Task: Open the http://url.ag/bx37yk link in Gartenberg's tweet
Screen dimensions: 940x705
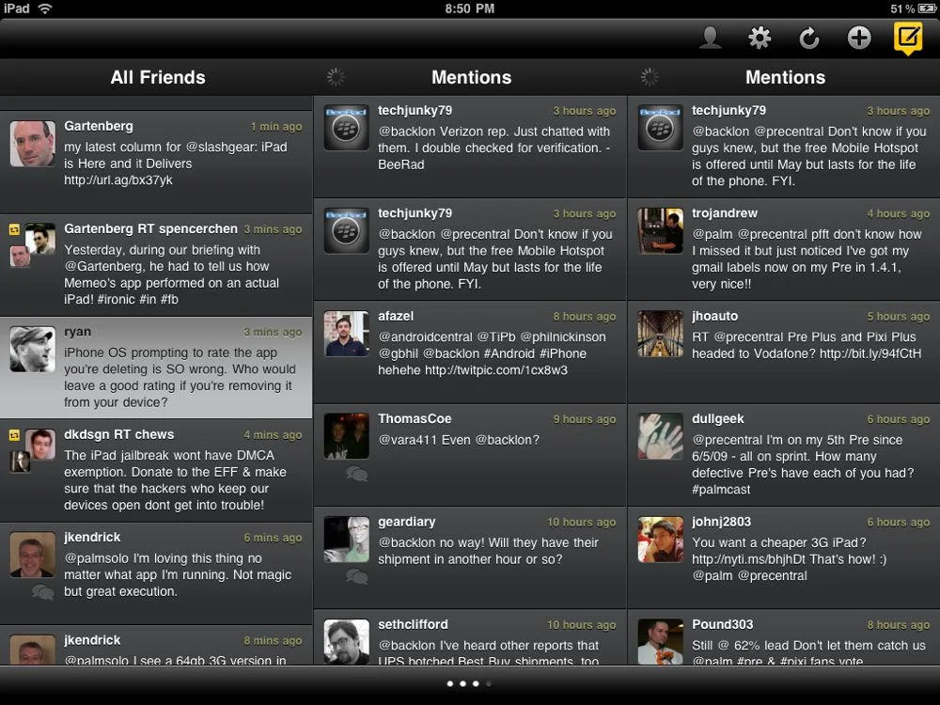Action: (118, 180)
